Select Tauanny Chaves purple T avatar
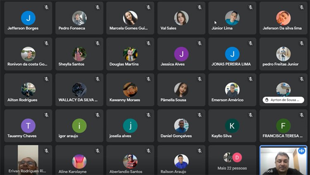The image size is (310, 175). click(x=28, y=126)
